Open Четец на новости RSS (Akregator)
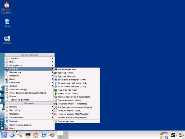The image size is (185, 139). pos(77,114)
